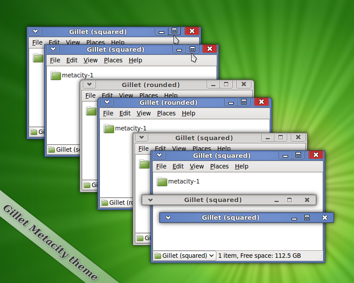Open the Edit menu in the blue Gillet (rounded) window
354x283 pixels.
[125, 113]
